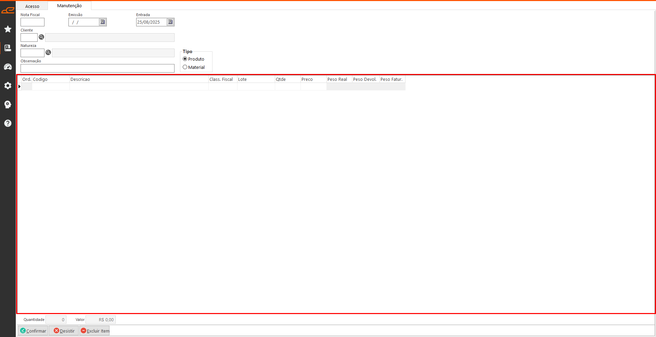Screen dimensions: 656x337
Task: Click the head-with-gear icon in sidebar
Action: click(8, 104)
